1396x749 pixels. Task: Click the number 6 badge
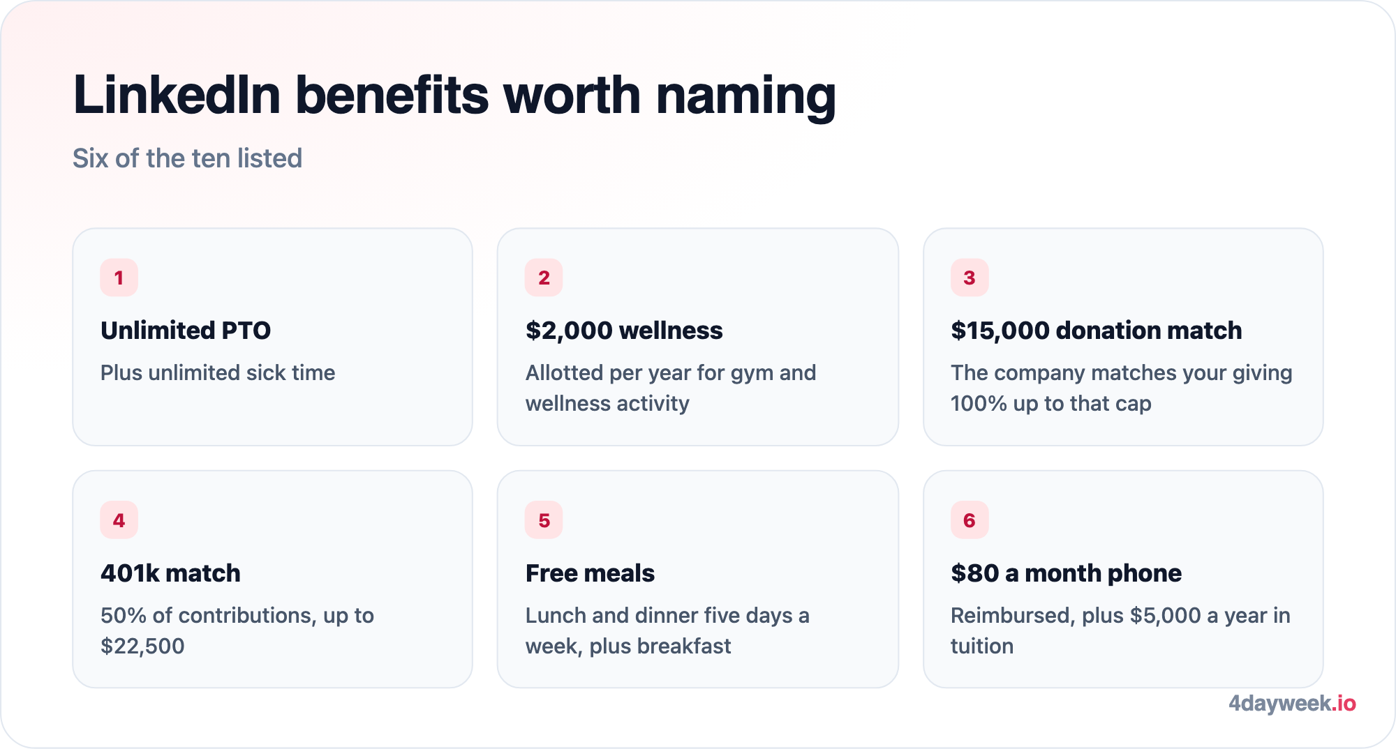[x=970, y=520]
